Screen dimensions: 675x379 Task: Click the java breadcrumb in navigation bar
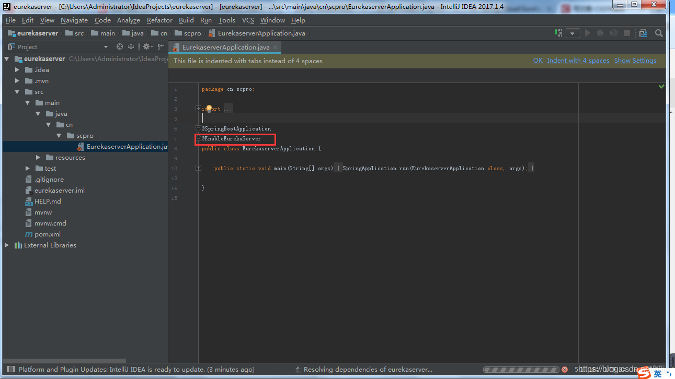133,33
